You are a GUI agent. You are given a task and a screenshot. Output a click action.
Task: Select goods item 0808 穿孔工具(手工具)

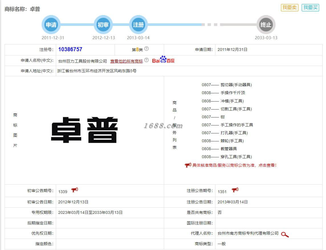pyautogui.click(x=227, y=157)
